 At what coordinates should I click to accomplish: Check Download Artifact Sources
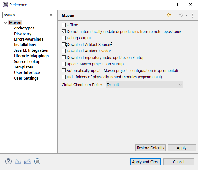[x=64, y=45]
